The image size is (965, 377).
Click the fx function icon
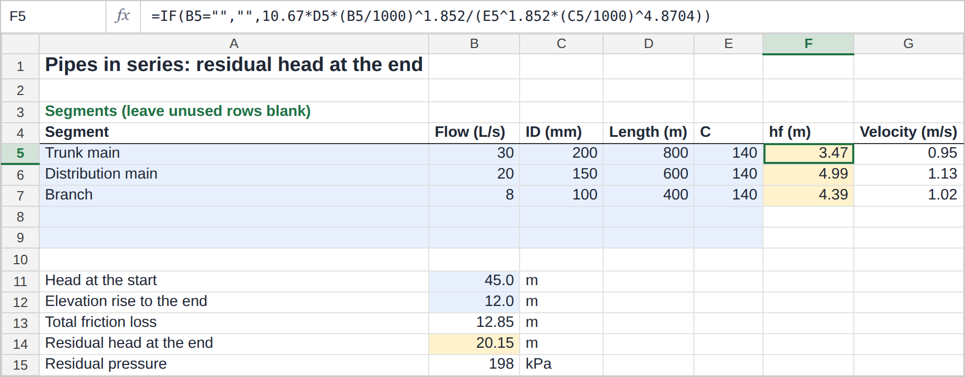point(123,16)
